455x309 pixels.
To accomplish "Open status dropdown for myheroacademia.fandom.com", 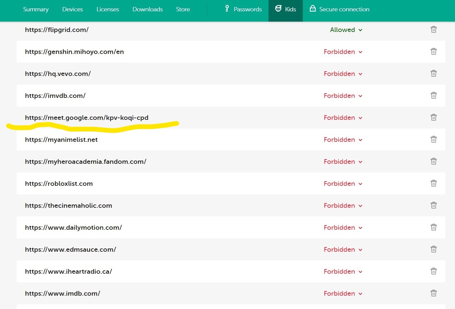I will click(343, 161).
